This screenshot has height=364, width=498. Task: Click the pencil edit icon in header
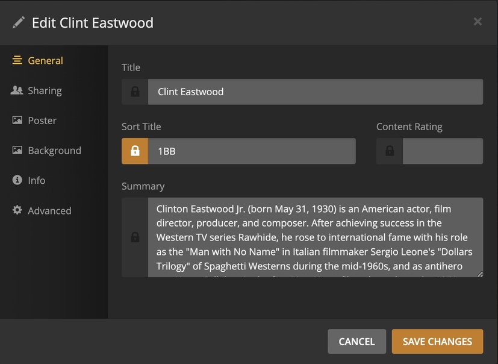[19, 22]
